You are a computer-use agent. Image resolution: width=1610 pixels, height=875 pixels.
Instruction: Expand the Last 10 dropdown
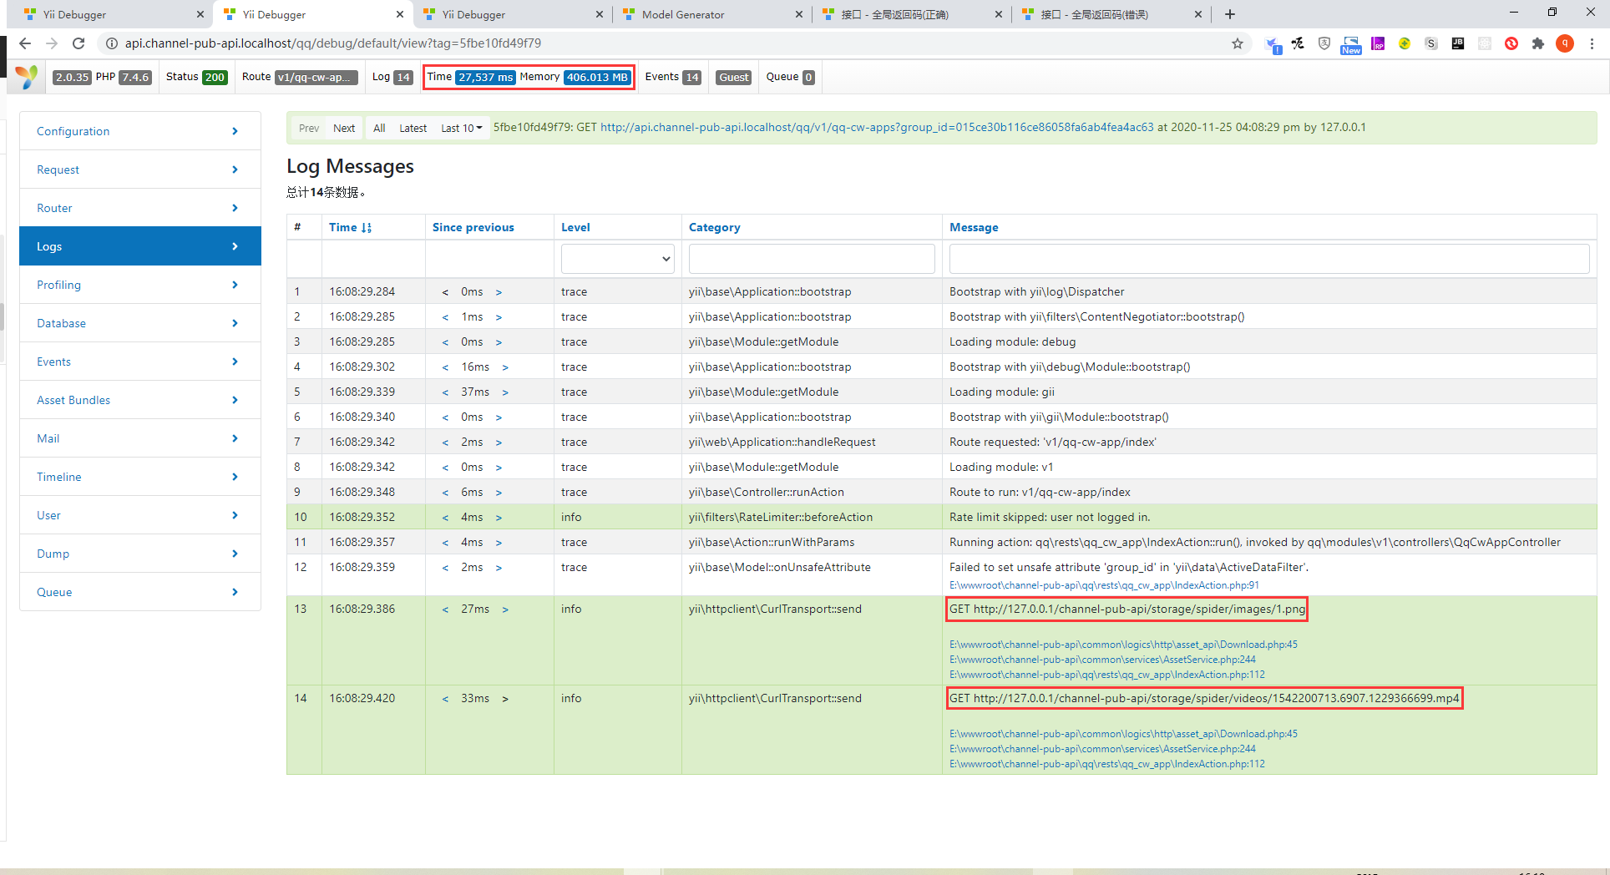tap(462, 128)
